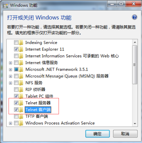Click the Tablet PC 组件 folder icon

pos(21,96)
